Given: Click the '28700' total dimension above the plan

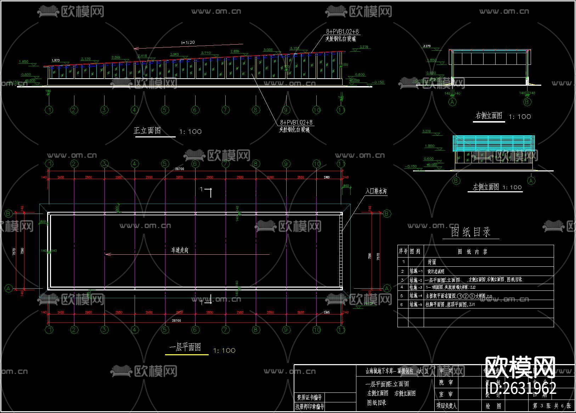Looking at the screenshot, I should tap(180, 169).
